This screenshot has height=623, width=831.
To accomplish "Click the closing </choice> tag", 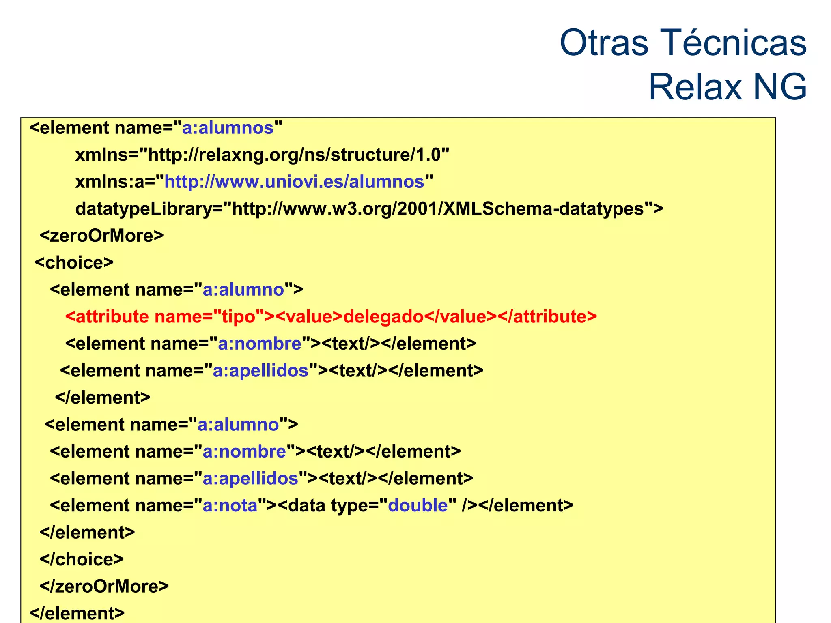I will [82, 559].
